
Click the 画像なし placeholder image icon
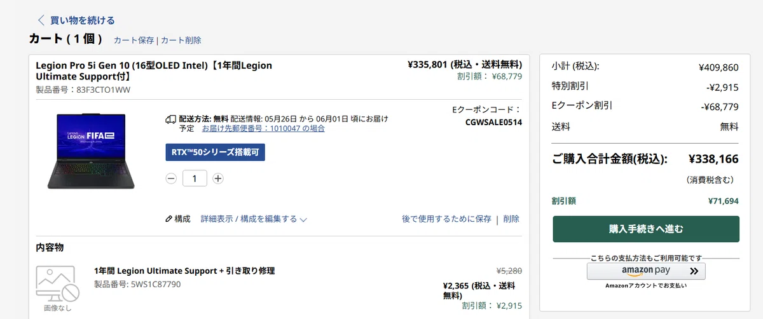click(x=57, y=283)
